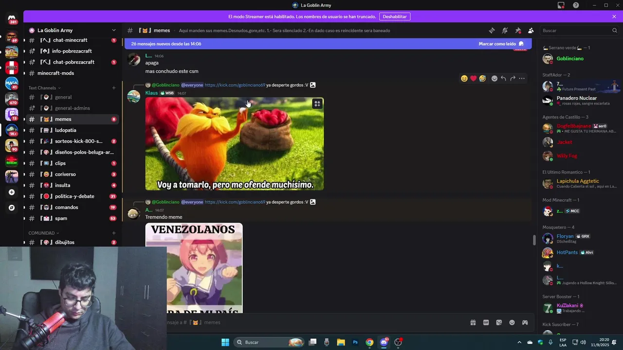Open pinned messages icon
623x350 pixels.
(518, 30)
